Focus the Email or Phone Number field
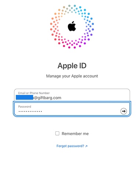 point(72,95)
